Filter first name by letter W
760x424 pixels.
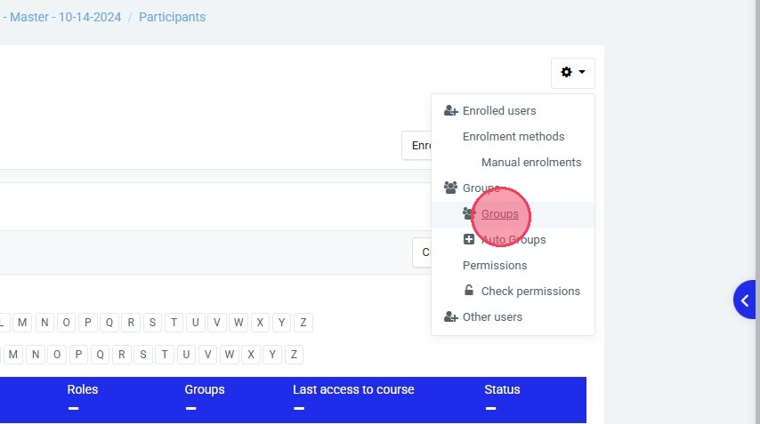click(239, 323)
